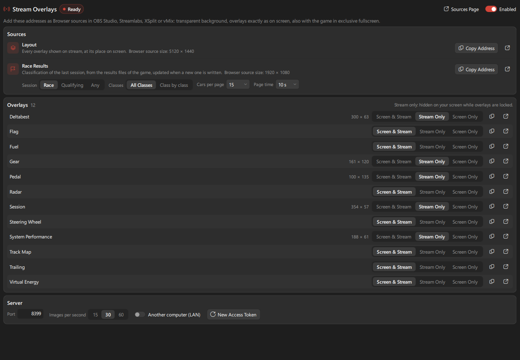Image resolution: width=520 pixels, height=360 pixels.
Task: Switch classes to Class by class
Action: point(174,85)
